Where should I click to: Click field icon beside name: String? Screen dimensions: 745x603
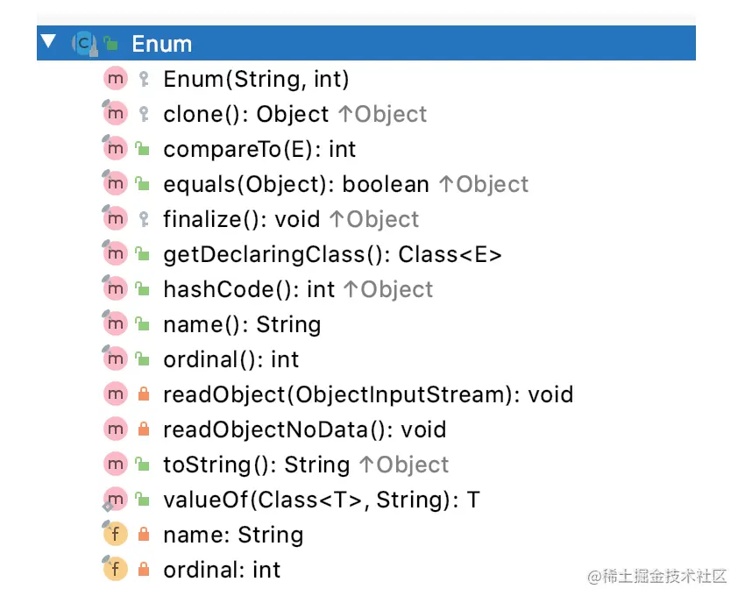pyautogui.click(x=116, y=535)
